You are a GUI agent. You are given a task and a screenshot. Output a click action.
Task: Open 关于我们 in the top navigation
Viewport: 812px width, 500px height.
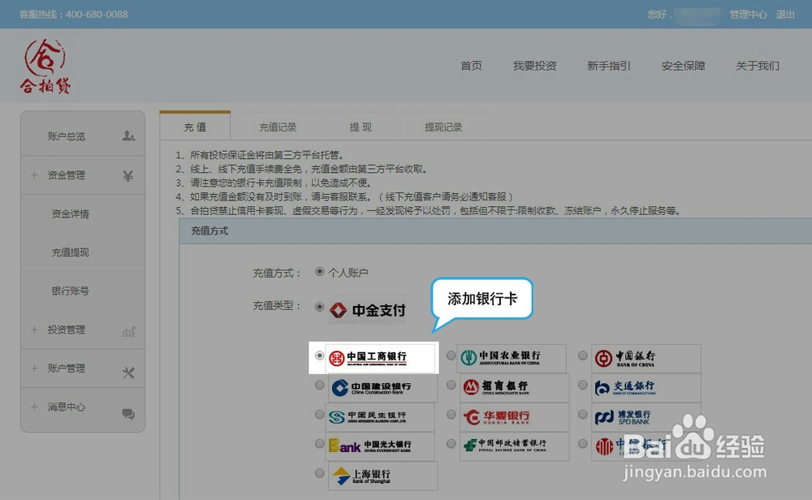[x=757, y=66]
